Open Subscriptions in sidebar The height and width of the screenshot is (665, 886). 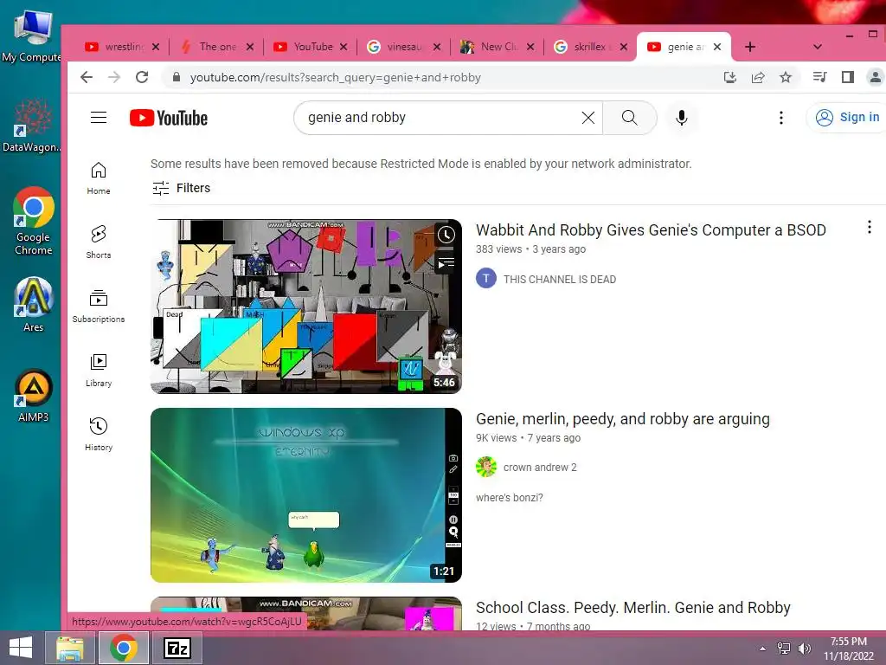tap(99, 306)
